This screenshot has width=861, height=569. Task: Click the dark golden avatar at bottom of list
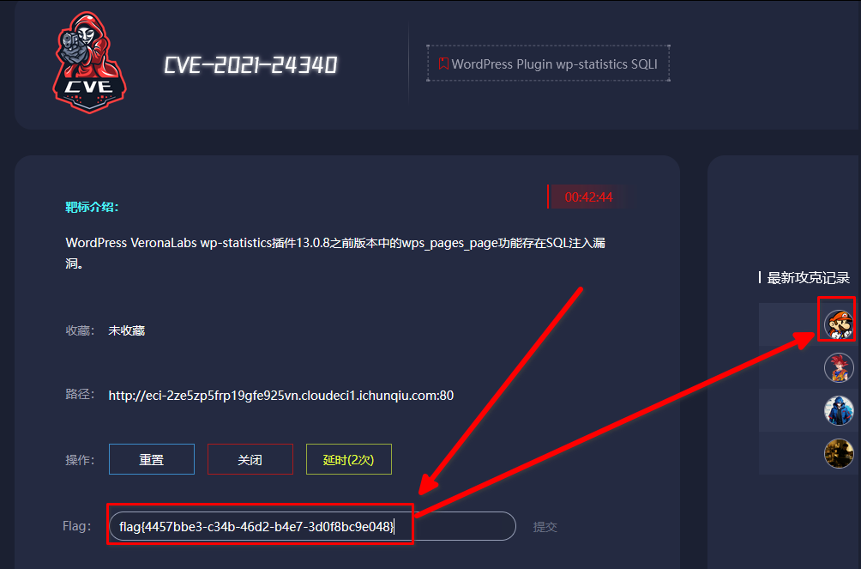pos(838,453)
